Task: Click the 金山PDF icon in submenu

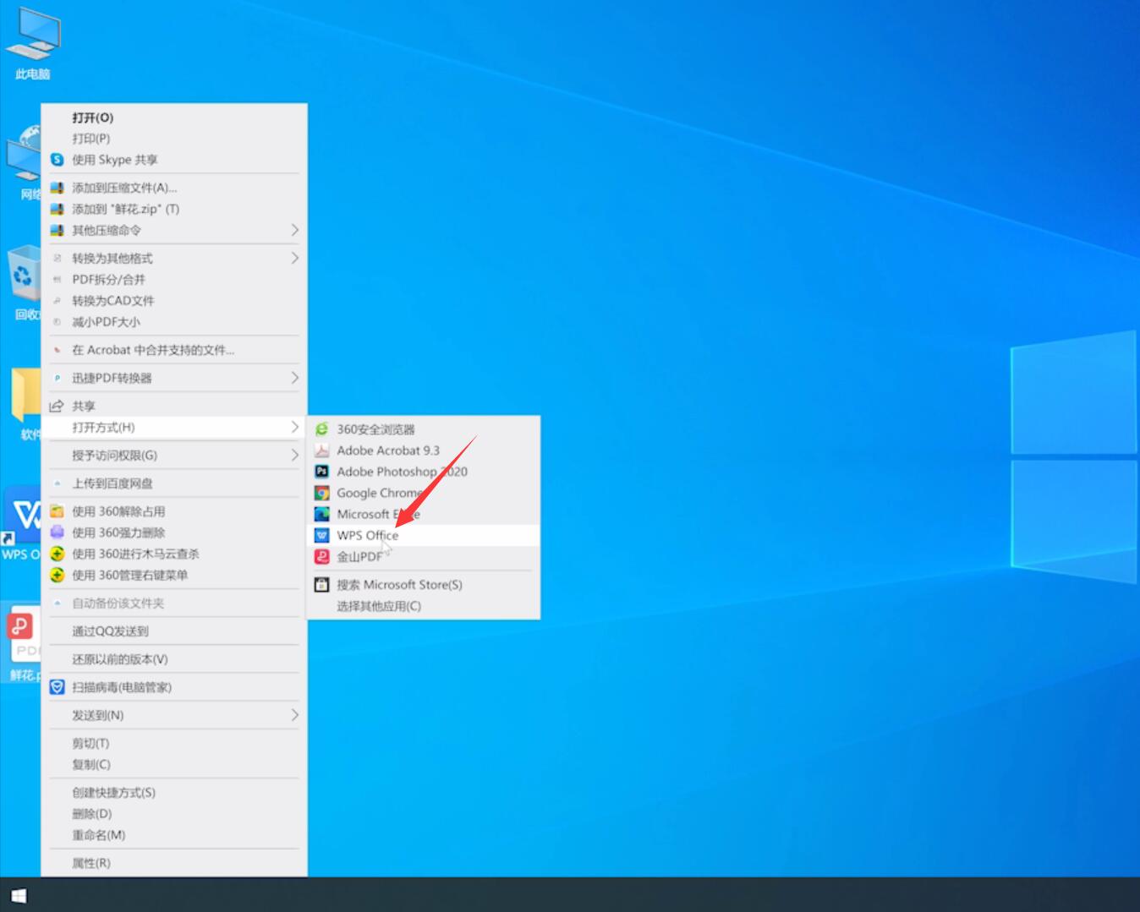Action: tap(321, 556)
